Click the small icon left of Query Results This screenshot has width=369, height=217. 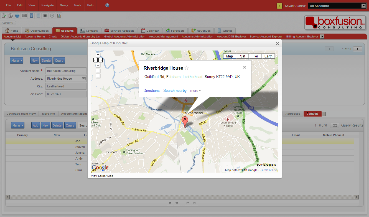[x=335, y=125]
